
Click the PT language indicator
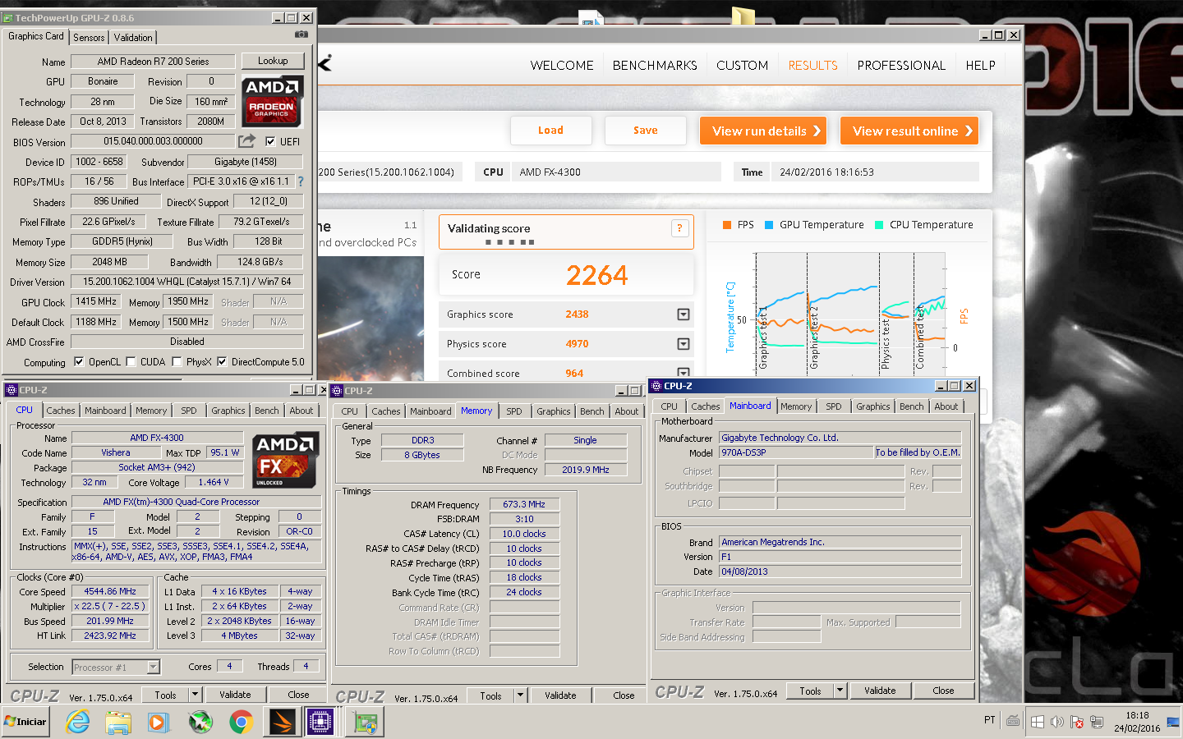pyautogui.click(x=990, y=720)
